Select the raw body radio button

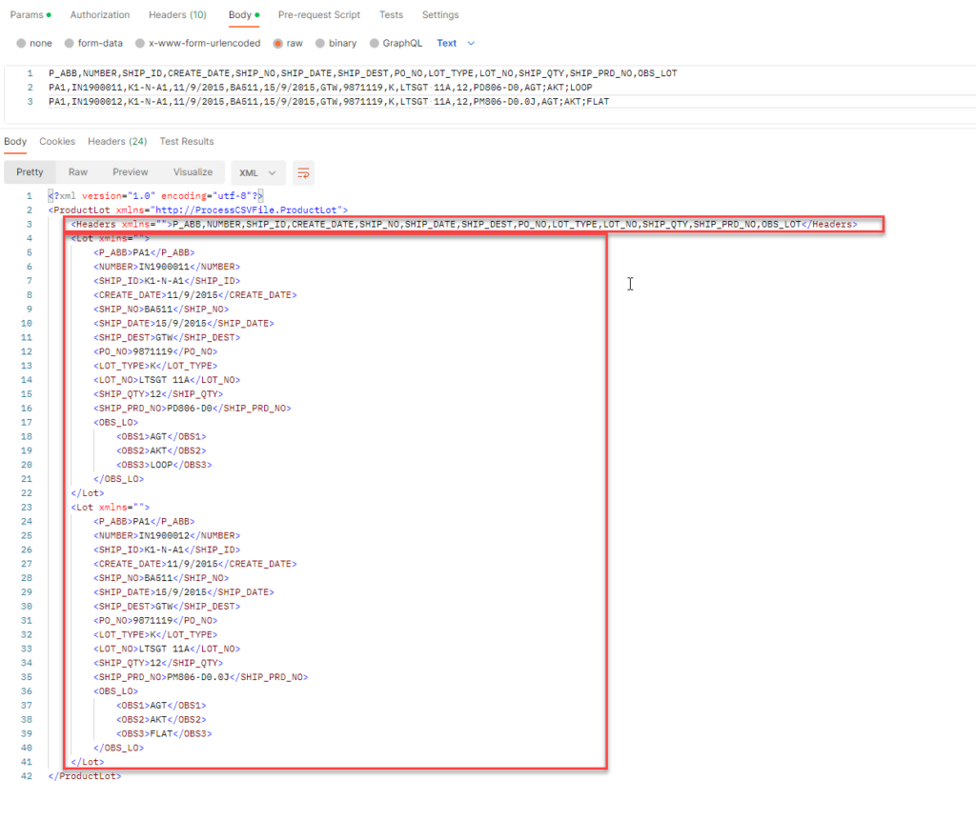click(x=278, y=43)
